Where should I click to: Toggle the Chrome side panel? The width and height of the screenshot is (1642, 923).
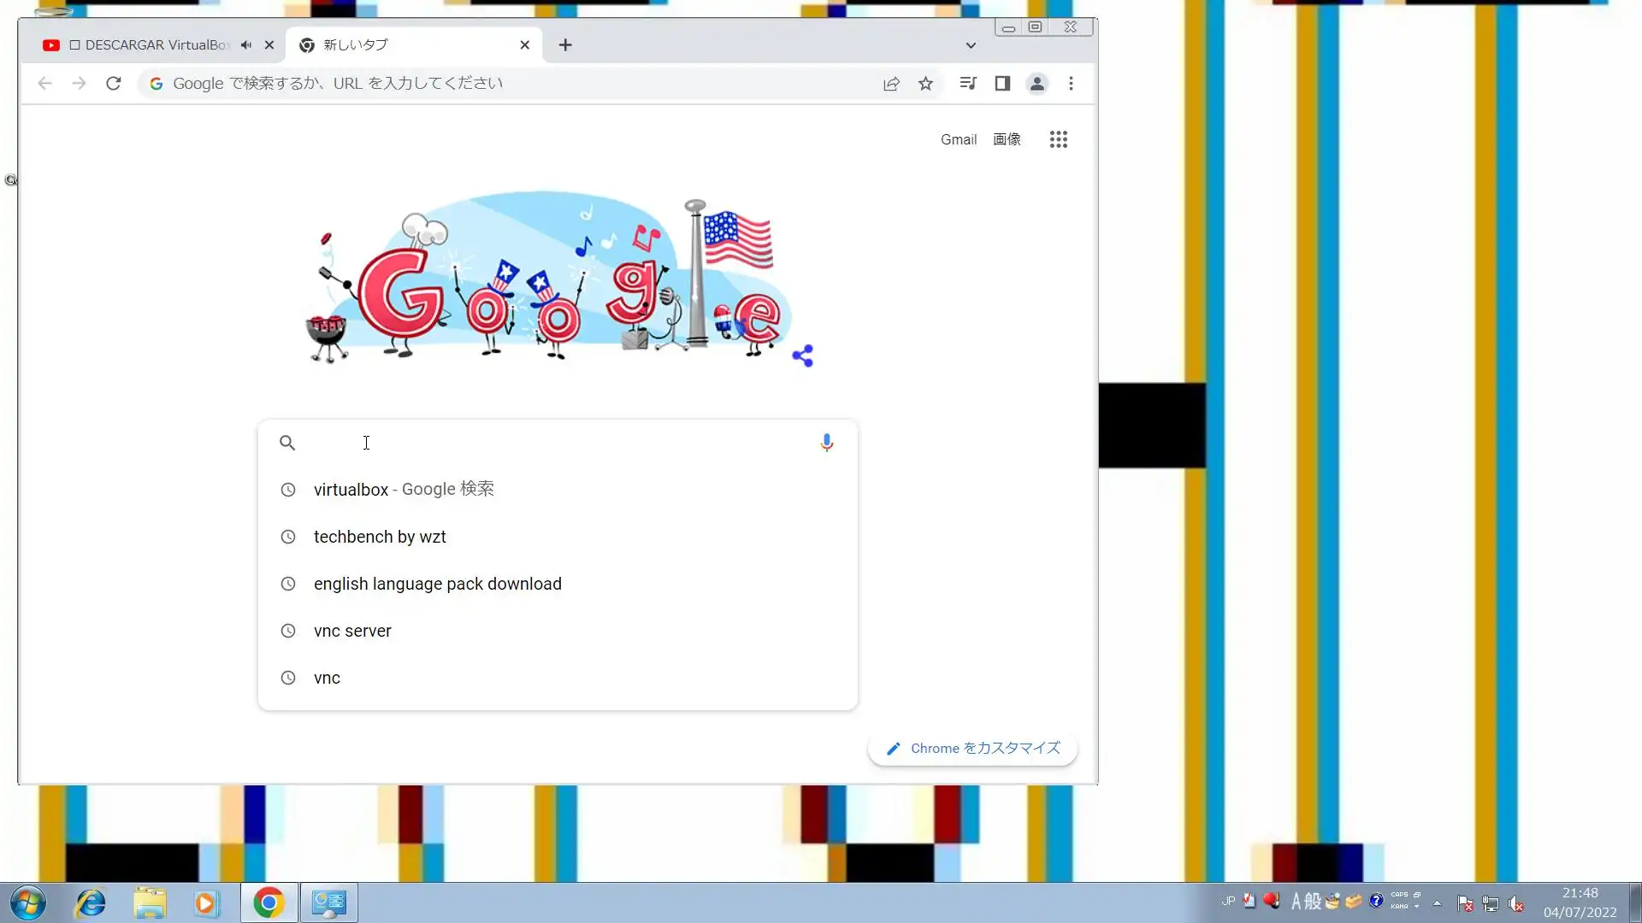tap(1002, 84)
